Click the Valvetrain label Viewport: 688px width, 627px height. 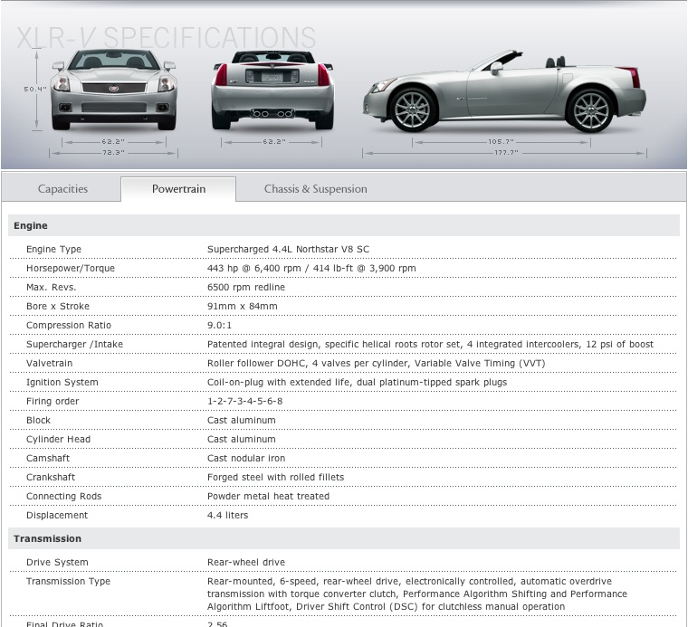[49, 363]
